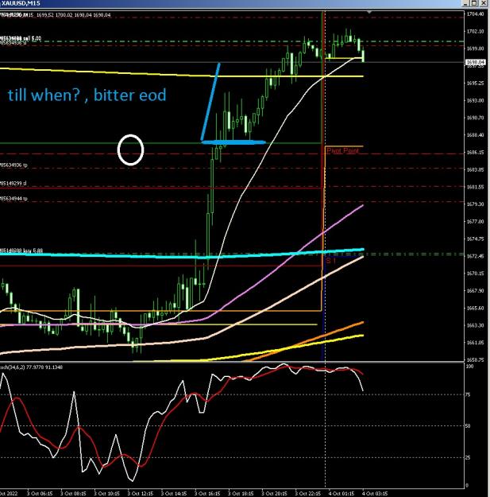Click the 1695.25 price axis label
Image resolution: width=490 pixels, height=497 pixels.
click(x=475, y=83)
